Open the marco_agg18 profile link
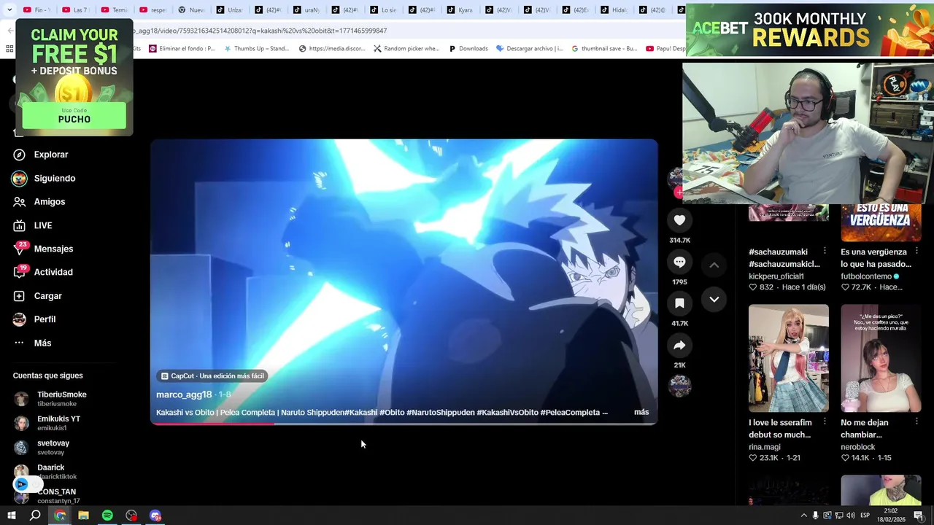934x525 pixels. pos(184,394)
